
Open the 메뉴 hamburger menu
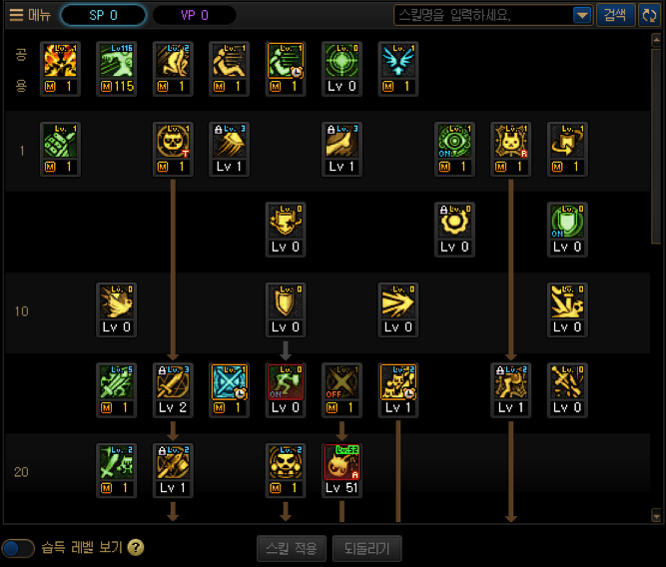(30, 15)
